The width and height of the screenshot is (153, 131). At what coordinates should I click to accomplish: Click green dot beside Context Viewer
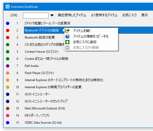pos(8,52)
